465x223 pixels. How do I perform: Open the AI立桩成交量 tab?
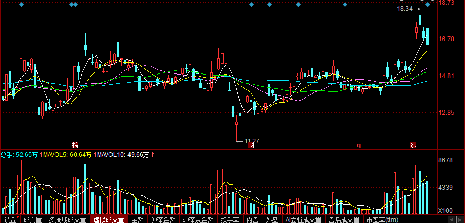303,220
